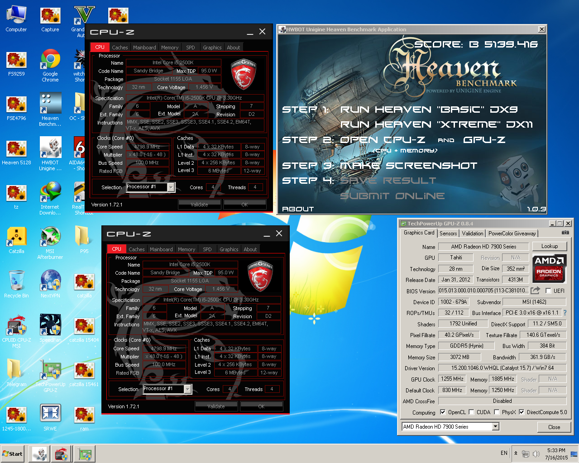Open Processor #1 dropdown in upper CPU-Z window
This screenshot has width=579, height=463.
pos(171,187)
